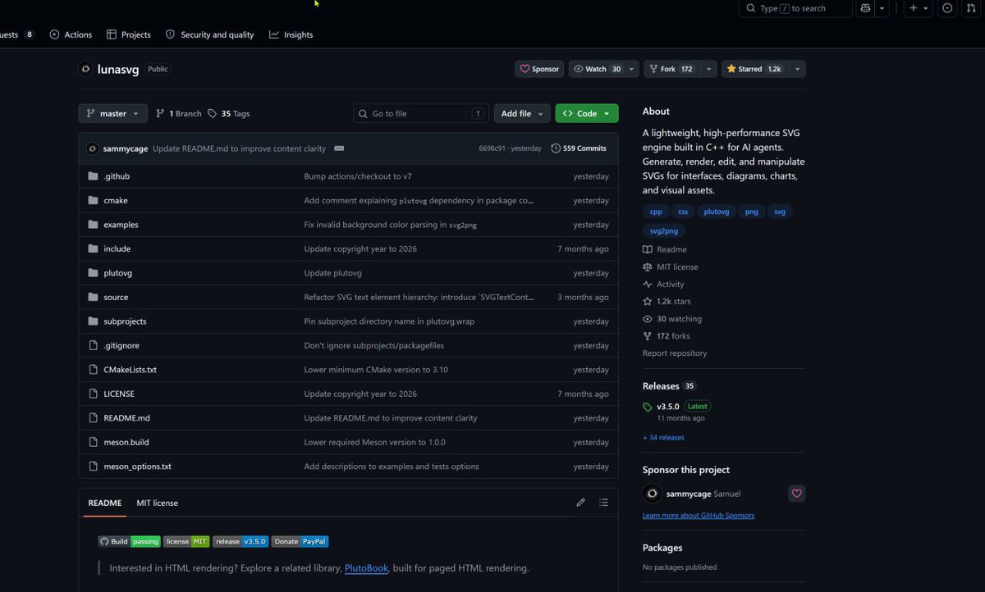Click the release v3.5.0 badge
985x592 pixels.
click(241, 541)
